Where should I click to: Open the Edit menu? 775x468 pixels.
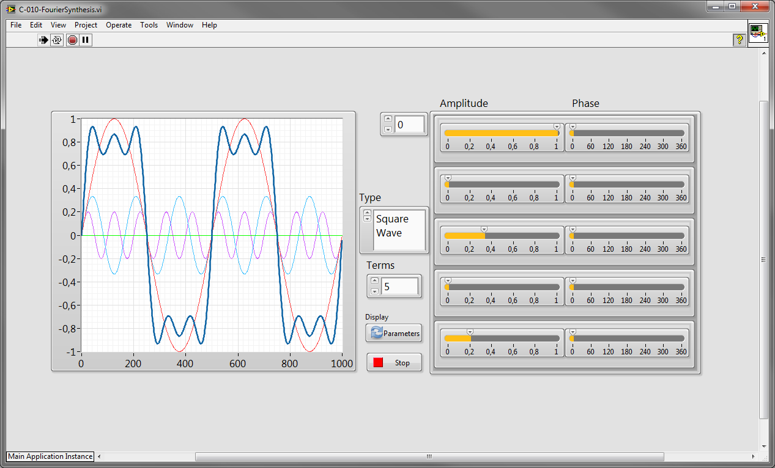(x=36, y=25)
